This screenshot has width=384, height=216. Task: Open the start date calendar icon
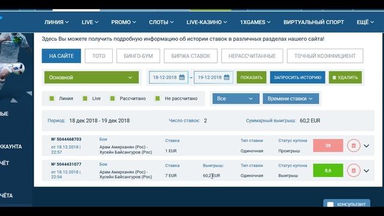182,77
